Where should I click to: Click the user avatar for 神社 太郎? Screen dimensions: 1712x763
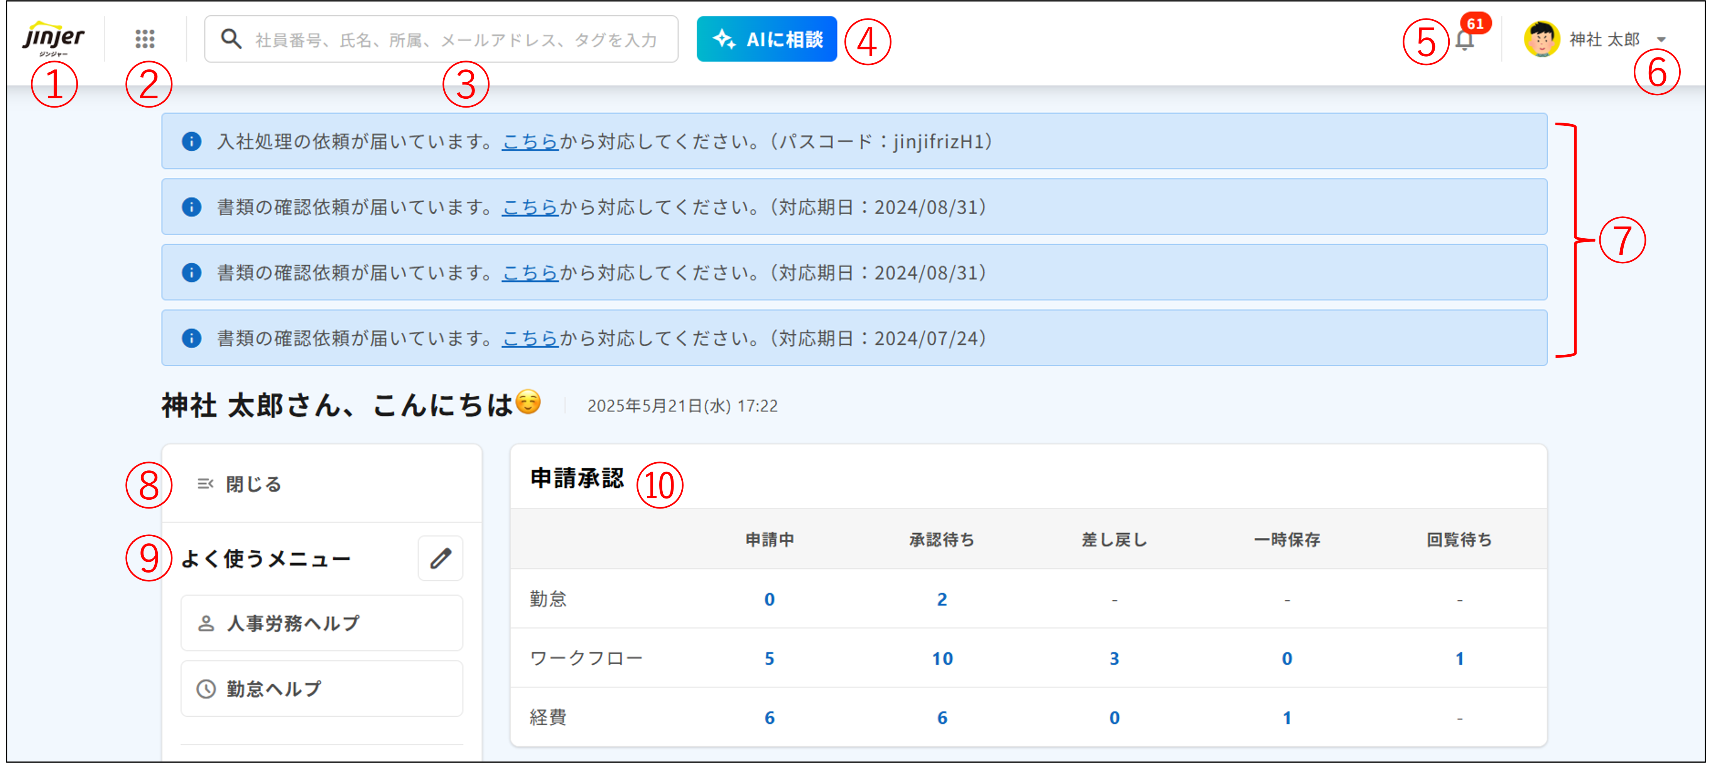(x=1542, y=39)
